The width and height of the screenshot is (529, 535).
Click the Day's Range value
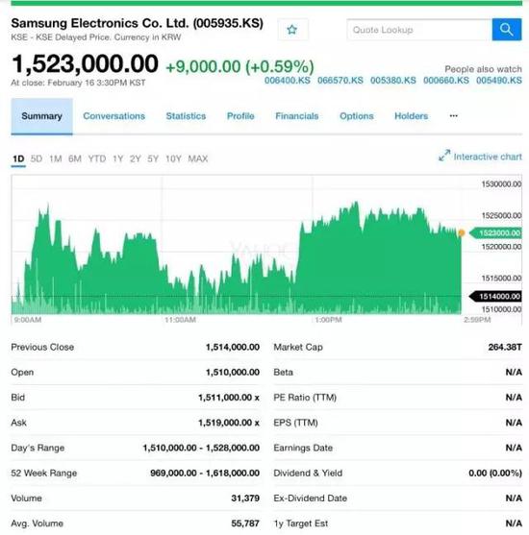[x=201, y=448]
